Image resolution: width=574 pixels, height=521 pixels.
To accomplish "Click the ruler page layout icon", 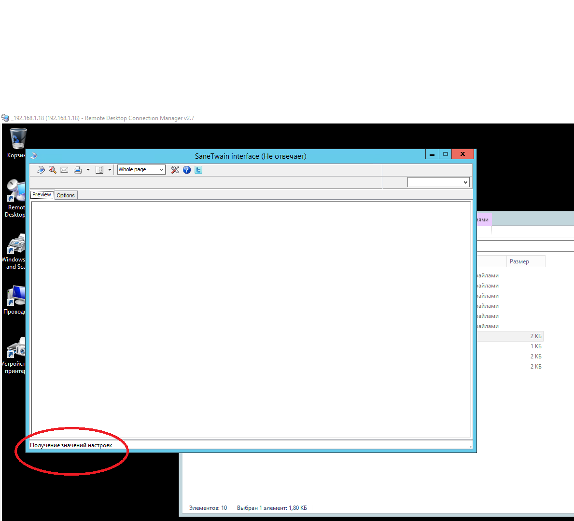I will [99, 170].
